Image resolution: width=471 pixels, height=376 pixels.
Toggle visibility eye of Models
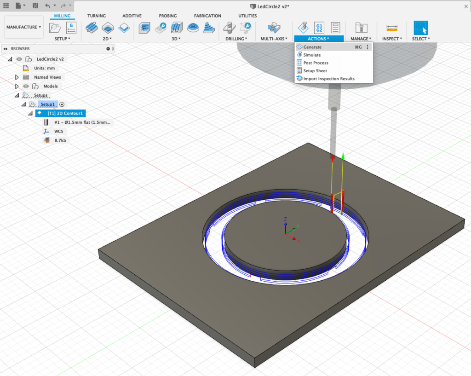[26, 86]
